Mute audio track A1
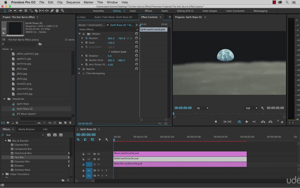The width and height of the screenshot is (300, 188). coord(98,170)
